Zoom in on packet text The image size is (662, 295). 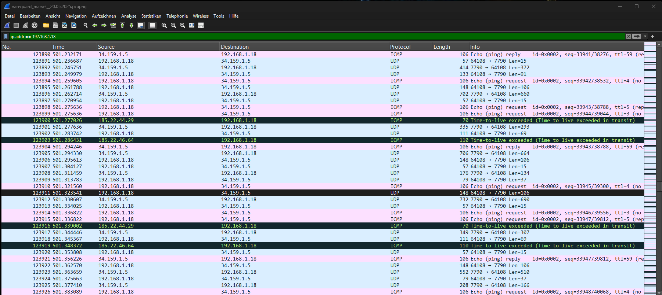[164, 25]
